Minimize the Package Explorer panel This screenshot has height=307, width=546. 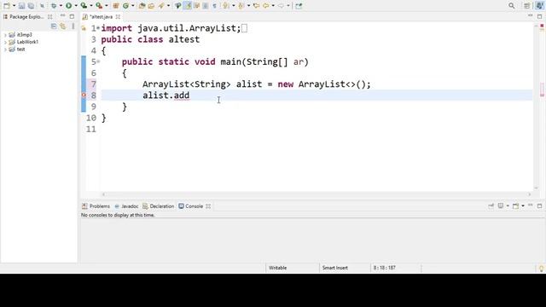[62, 16]
